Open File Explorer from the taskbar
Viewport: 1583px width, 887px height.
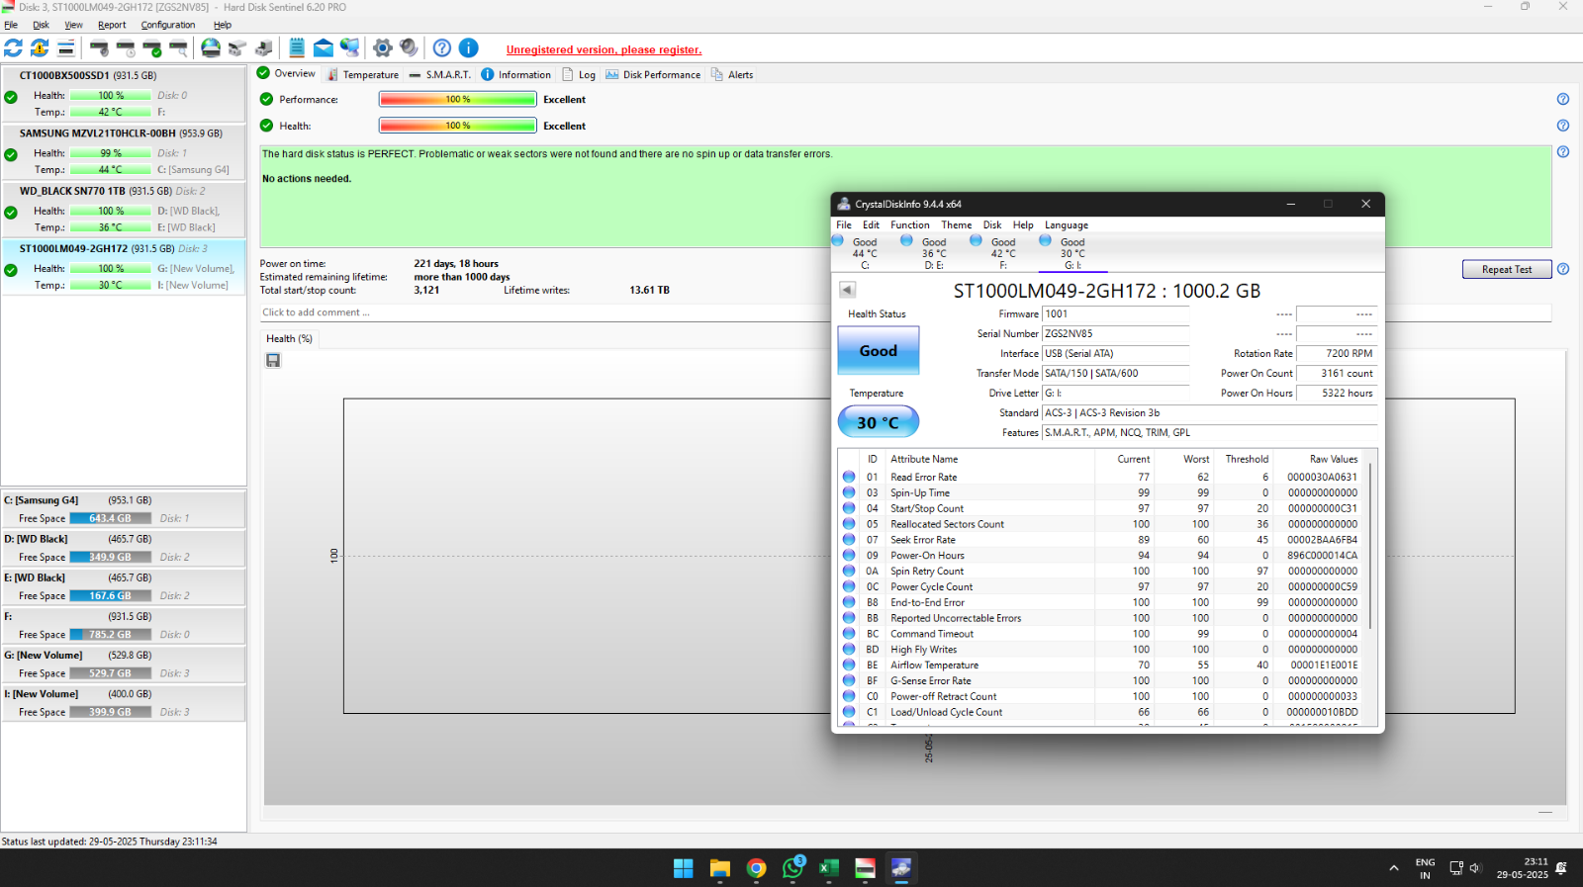click(720, 868)
